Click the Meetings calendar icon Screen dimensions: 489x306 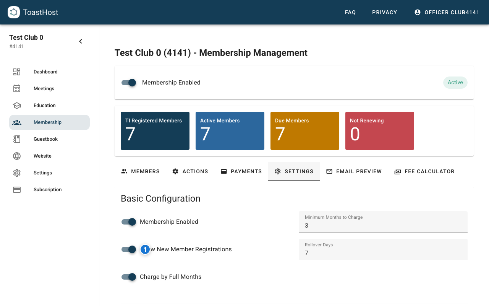tap(17, 89)
